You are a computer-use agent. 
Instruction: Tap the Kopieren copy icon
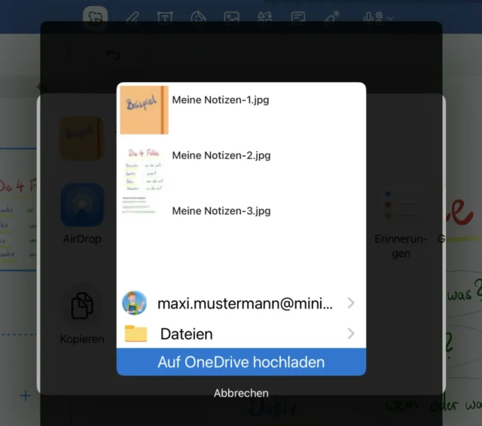[82, 307]
